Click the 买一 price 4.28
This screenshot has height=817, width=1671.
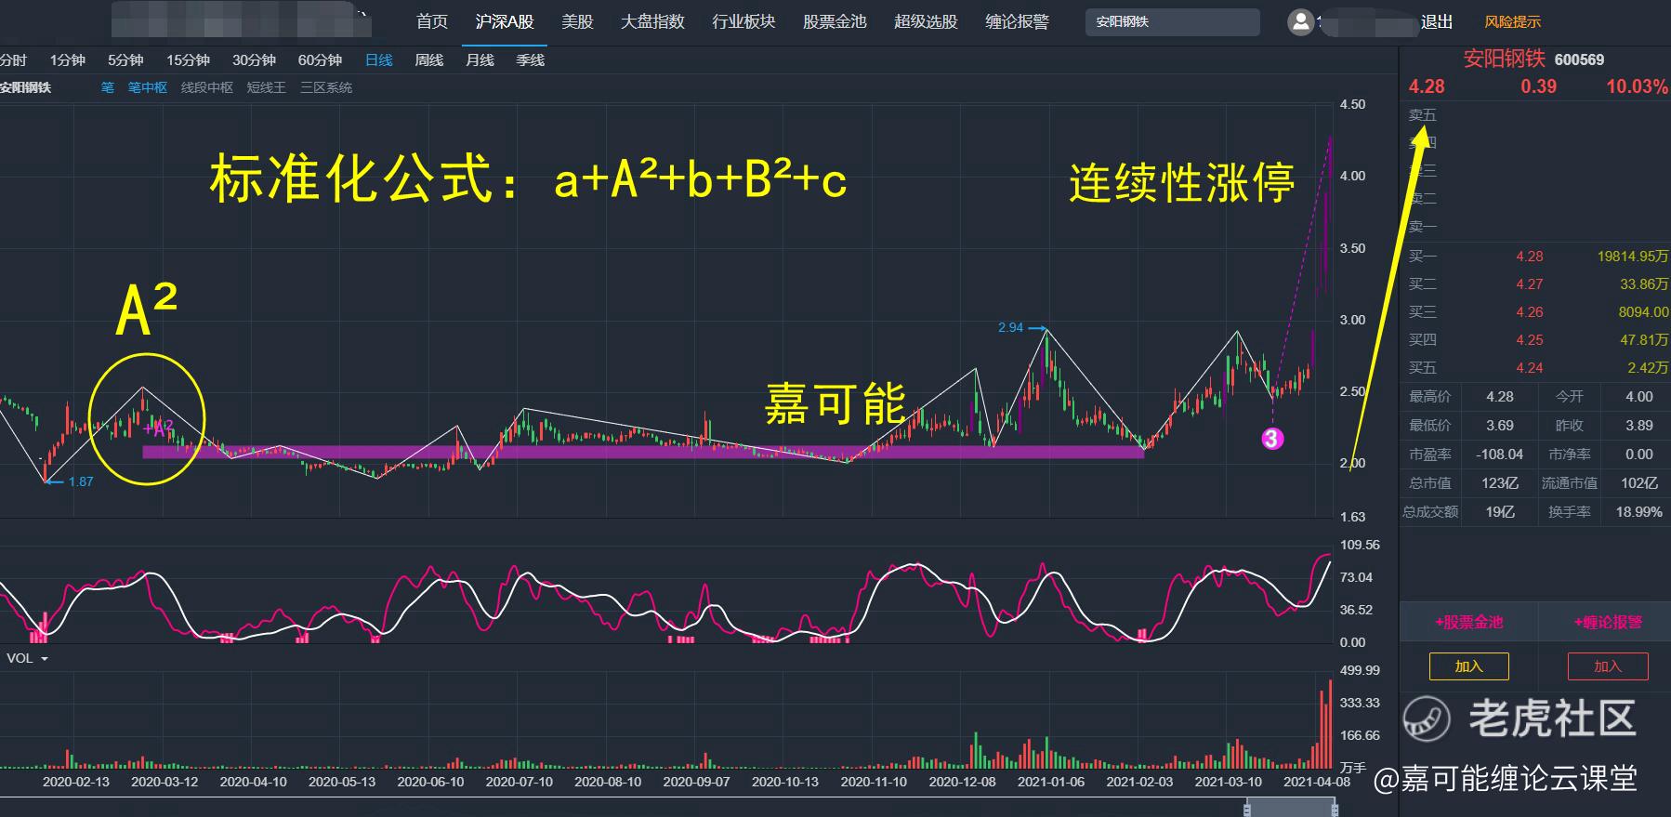pos(1530,257)
